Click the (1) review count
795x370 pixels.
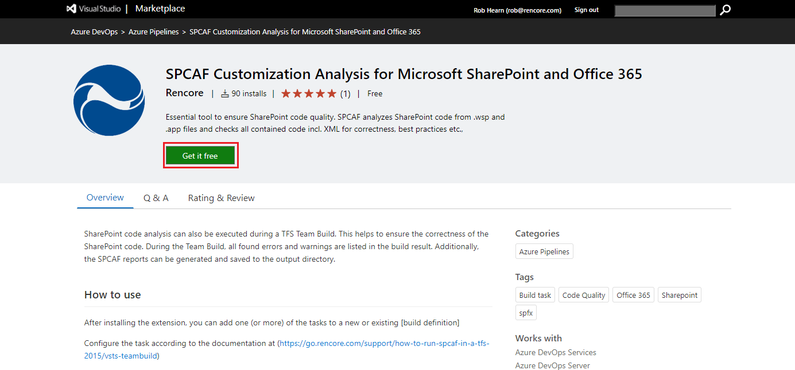(x=345, y=93)
